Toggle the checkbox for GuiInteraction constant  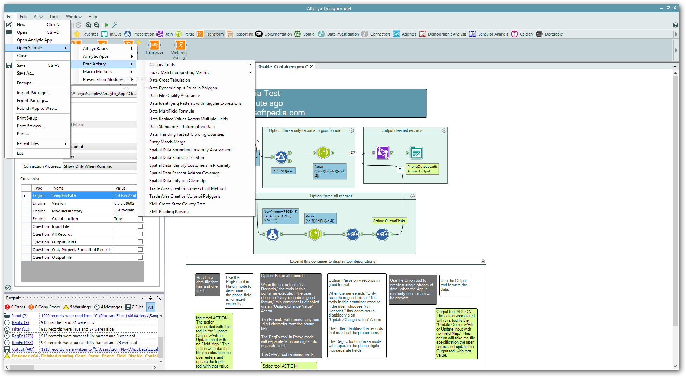pos(140,219)
